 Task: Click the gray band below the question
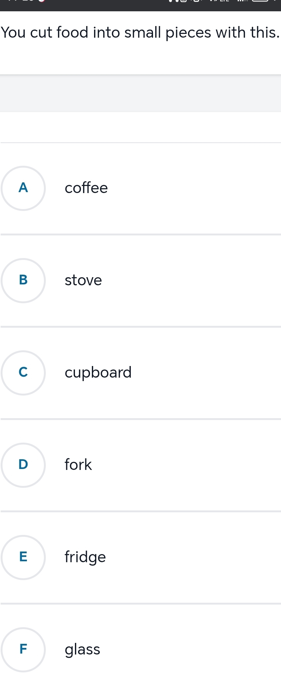click(x=140, y=93)
